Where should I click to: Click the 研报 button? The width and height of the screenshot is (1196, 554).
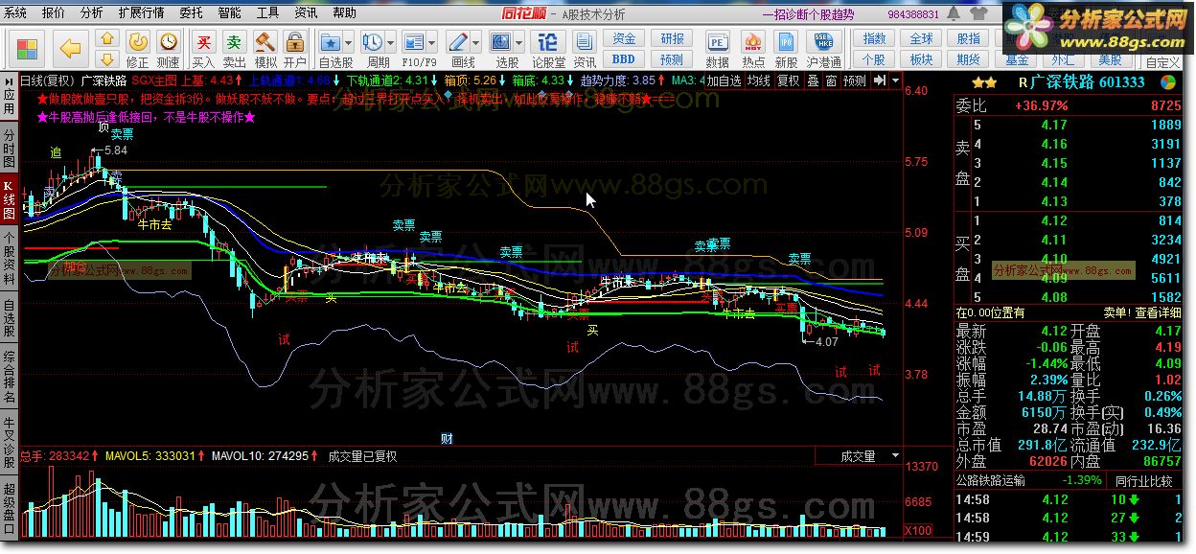[672, 39]
